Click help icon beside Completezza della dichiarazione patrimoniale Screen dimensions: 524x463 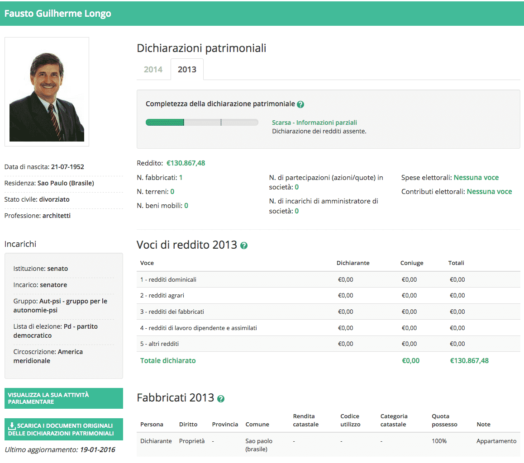pos(300,104)
